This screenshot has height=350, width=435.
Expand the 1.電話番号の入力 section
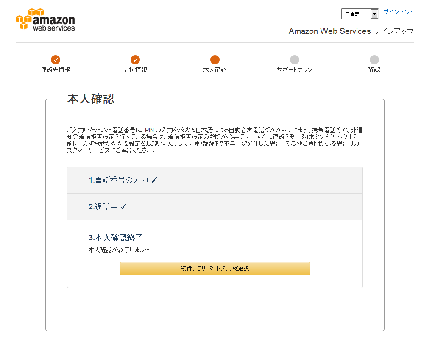tap(215, 180)
